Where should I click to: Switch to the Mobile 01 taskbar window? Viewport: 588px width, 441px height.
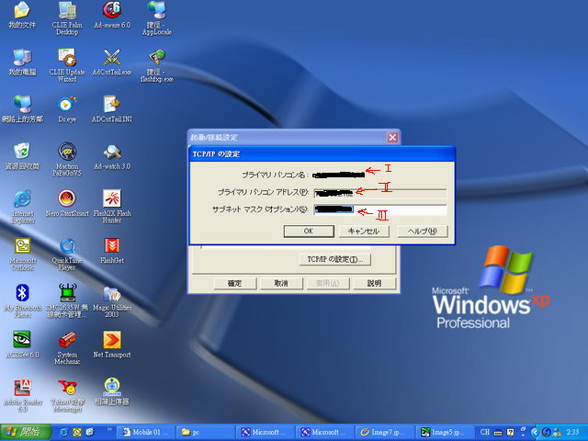pos(146,432)
